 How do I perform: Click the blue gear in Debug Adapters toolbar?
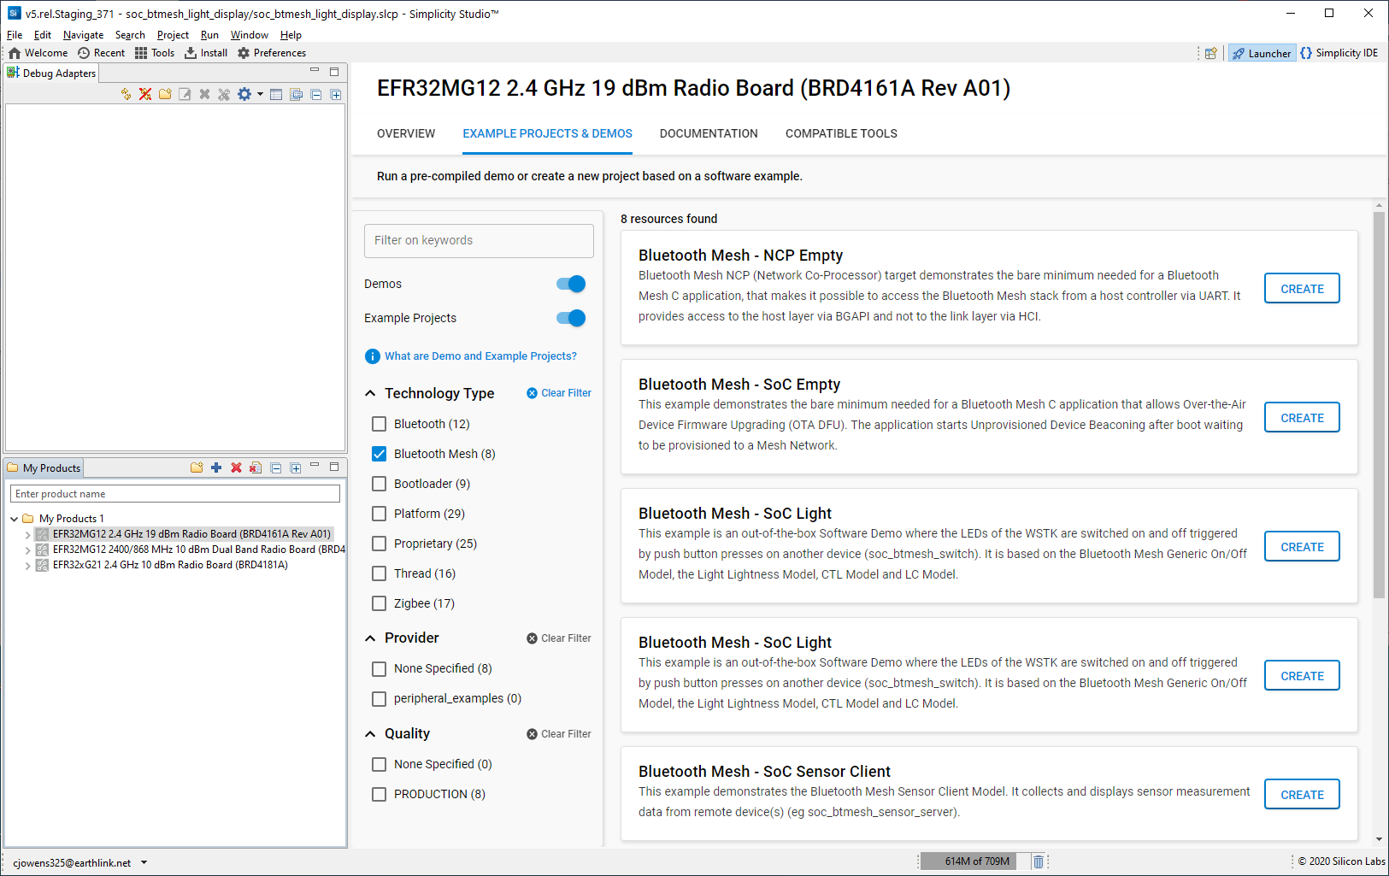pos(244,94)
